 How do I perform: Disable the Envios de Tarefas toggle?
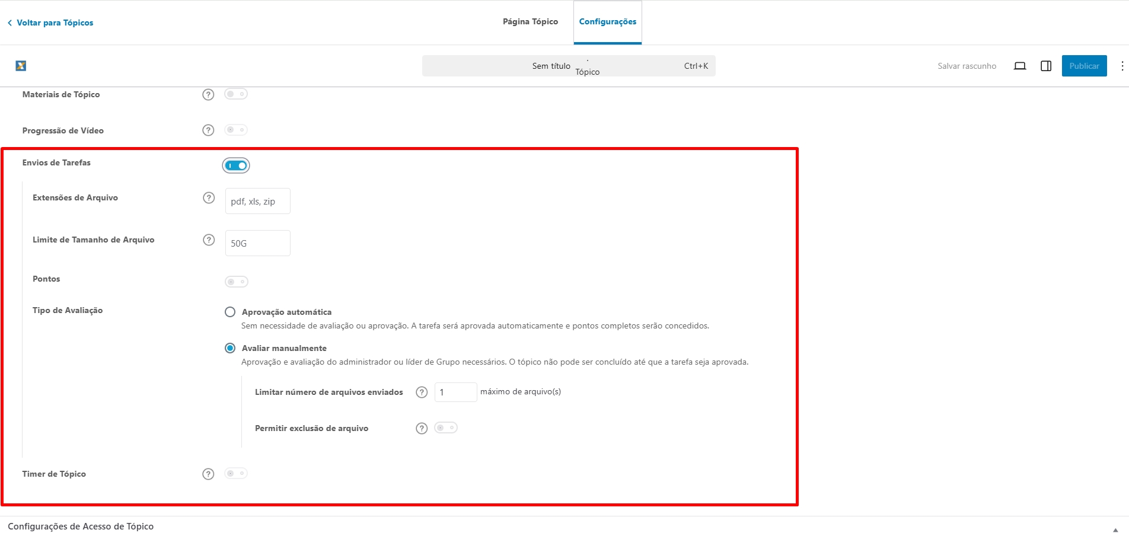tap(236, 165)
